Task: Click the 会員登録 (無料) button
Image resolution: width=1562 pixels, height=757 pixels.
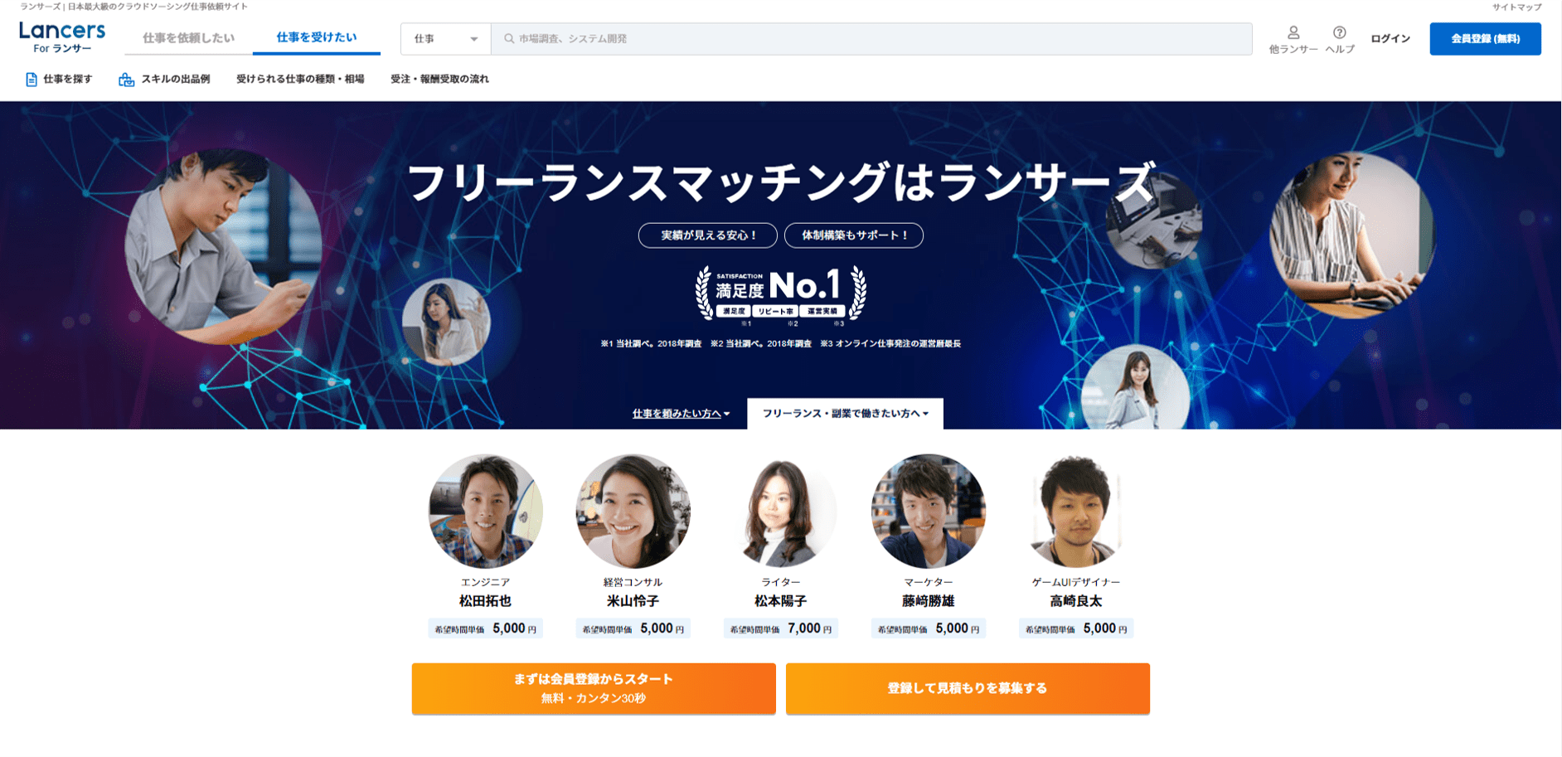Action: 1485,39
